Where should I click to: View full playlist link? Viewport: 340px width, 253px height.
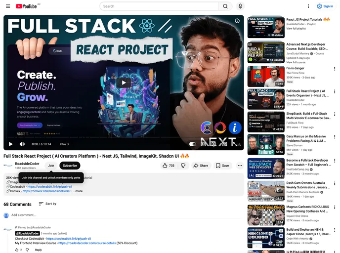[x=296, y=28]
